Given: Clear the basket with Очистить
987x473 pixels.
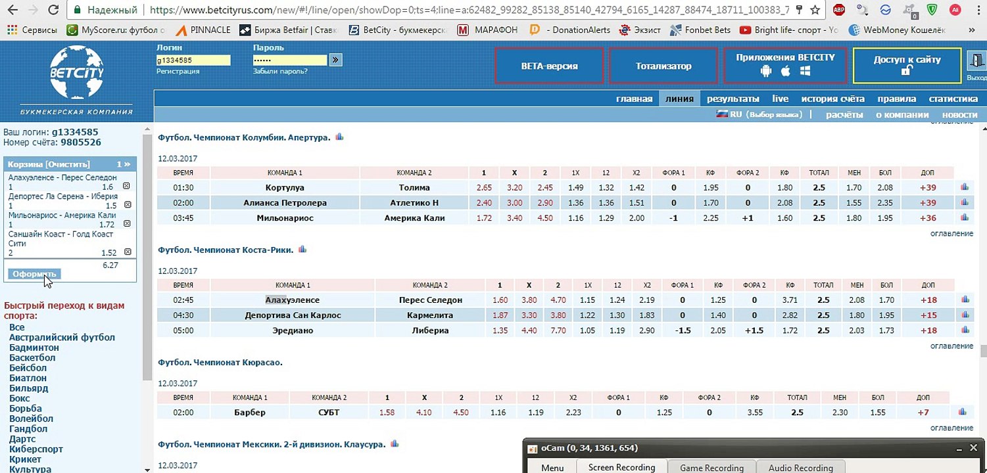Looking at the screenshot, I should 68,164.
